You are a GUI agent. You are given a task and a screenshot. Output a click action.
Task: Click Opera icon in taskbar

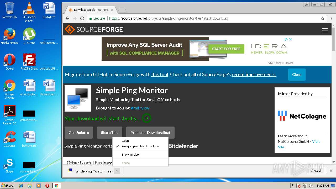click(x=47, y=186)
